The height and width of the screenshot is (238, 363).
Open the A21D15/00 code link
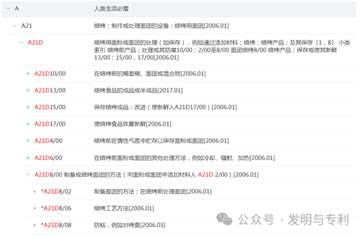click(50, 107)
